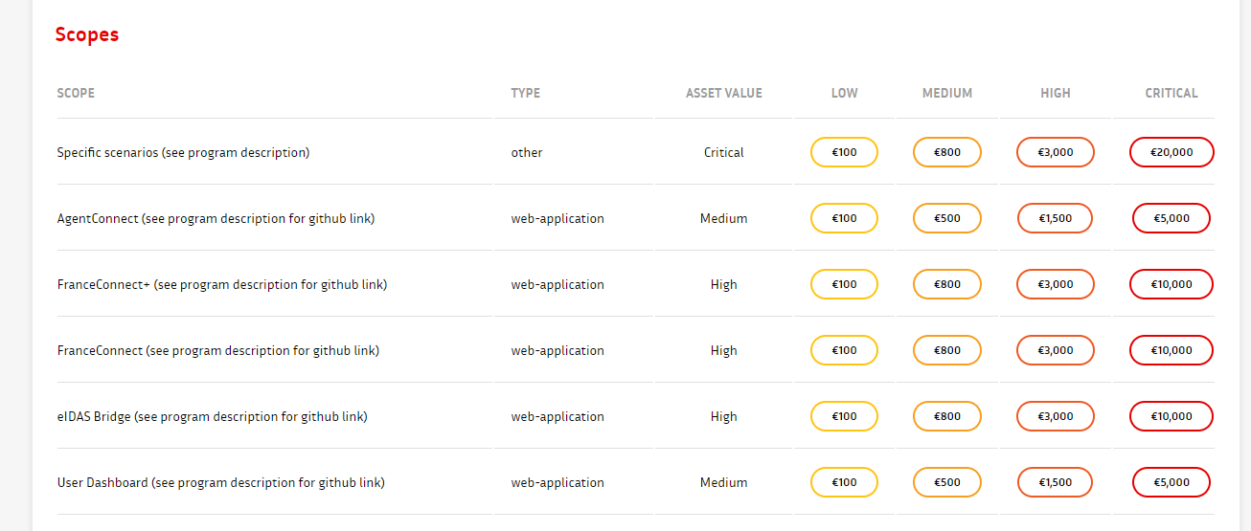Click €3,000 high bounty for eIDAS Bridge
This screenshot has height=531, width=1251.
(1056, 416)
